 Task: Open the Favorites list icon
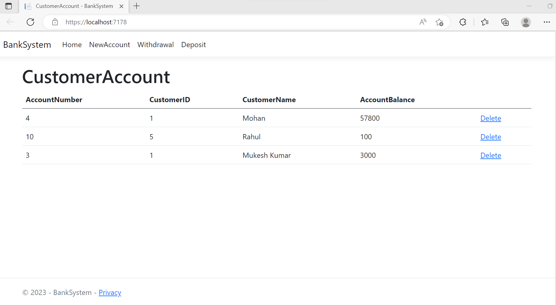tap(485, 22)
